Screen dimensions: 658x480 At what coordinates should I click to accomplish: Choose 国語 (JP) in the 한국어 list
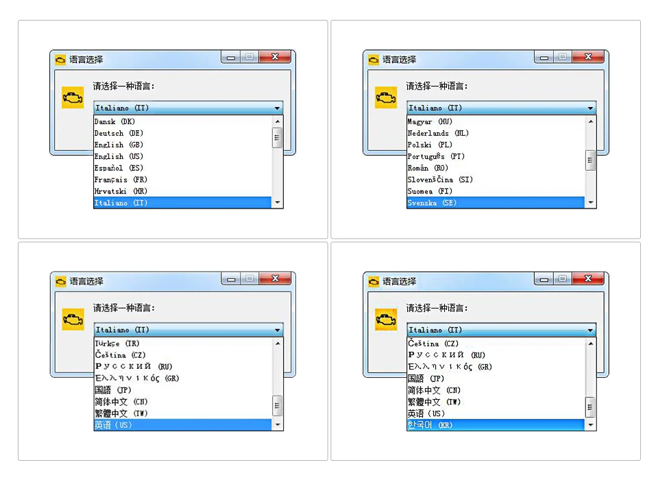(496, 378)
